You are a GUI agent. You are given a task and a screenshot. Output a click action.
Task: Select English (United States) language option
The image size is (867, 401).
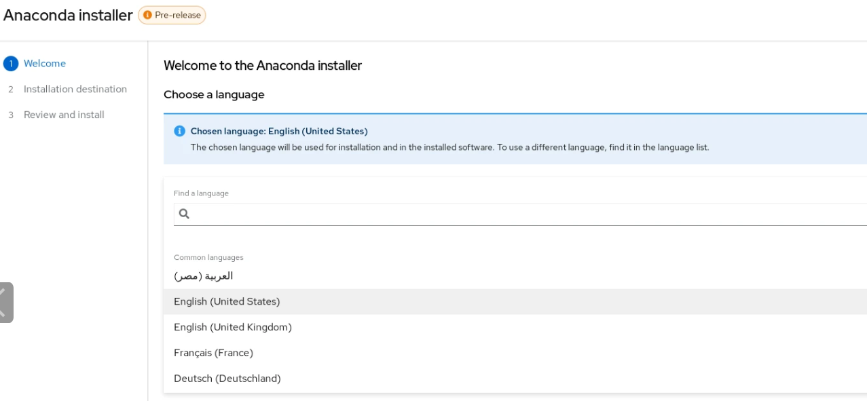pos(227,302)
